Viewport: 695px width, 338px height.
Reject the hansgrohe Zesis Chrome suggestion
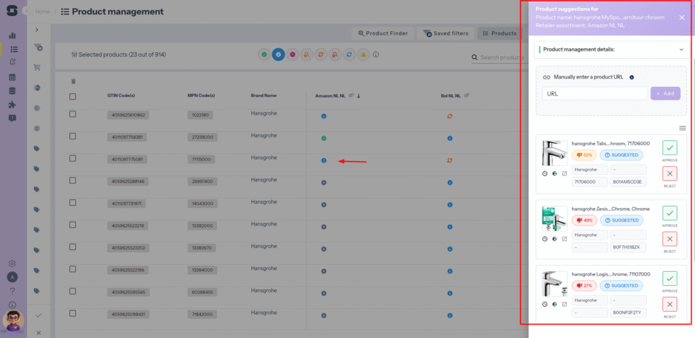tap(670, 239)
